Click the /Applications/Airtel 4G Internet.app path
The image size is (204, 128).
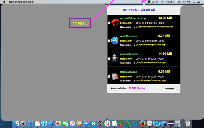point(155,27)
